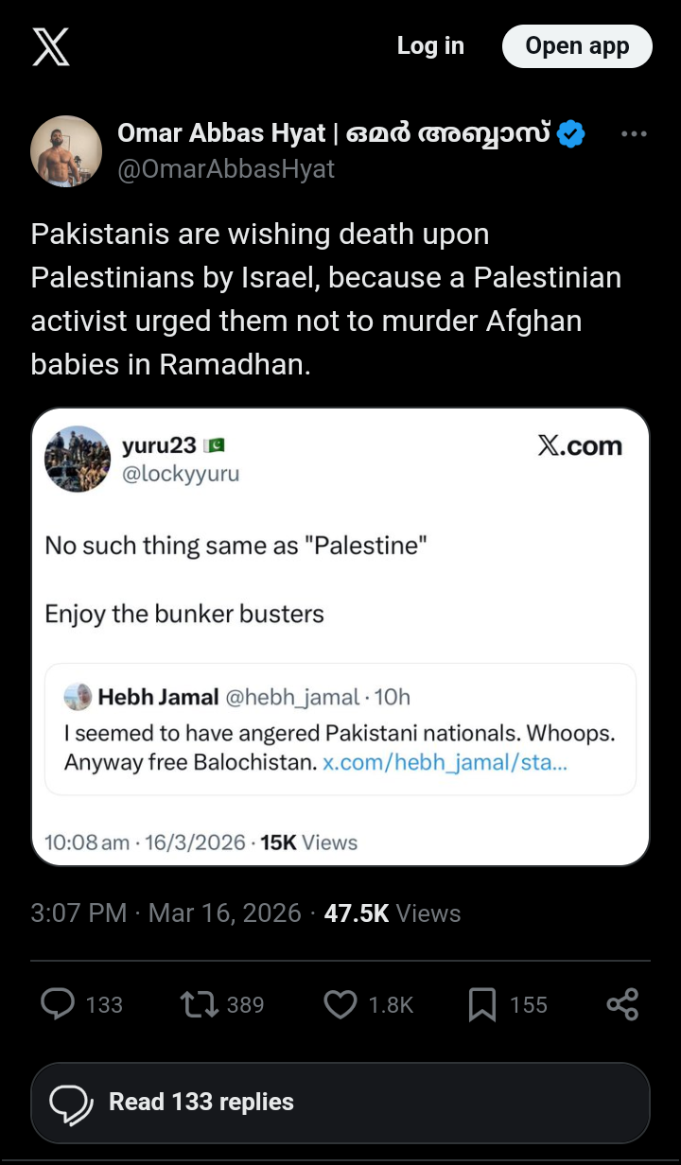681x1165 pixels.
Task: Repost this post via retweet icon
Action: pos(197,1003)
